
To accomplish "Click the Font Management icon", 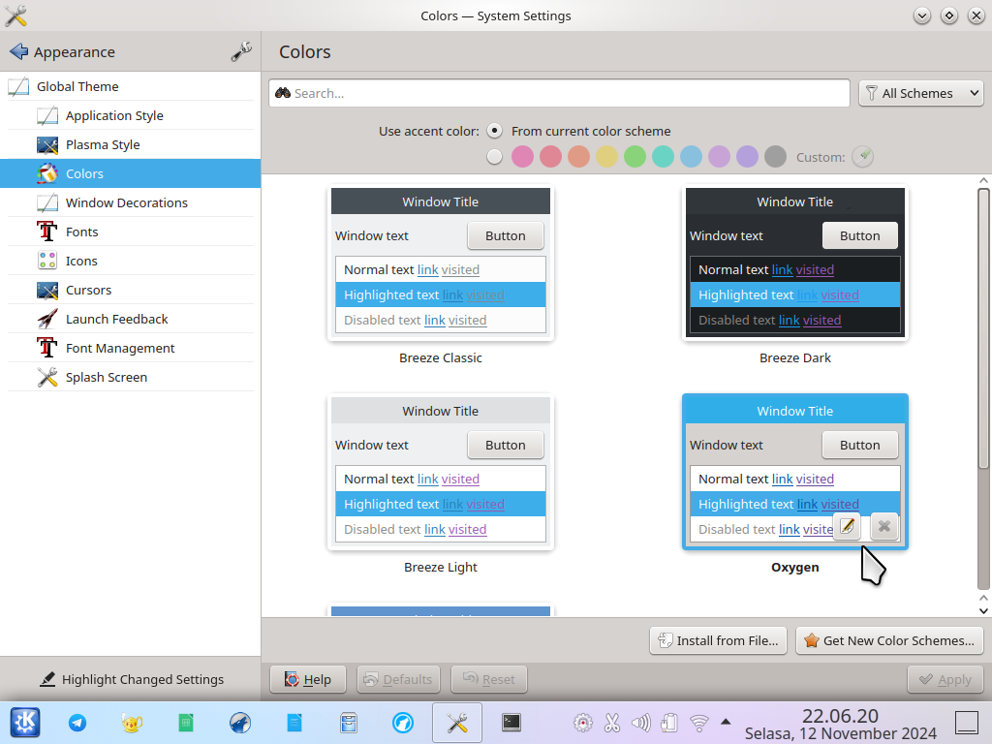I will tap(47, 348).
